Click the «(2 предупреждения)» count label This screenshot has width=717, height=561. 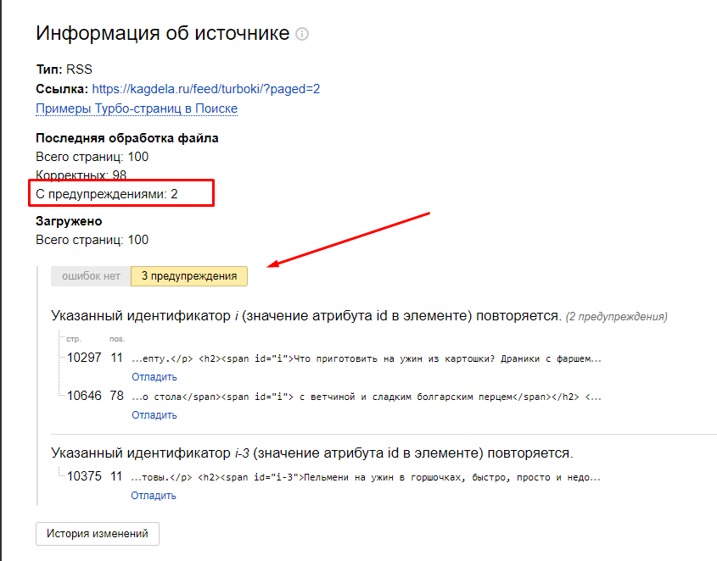(617, 317)
